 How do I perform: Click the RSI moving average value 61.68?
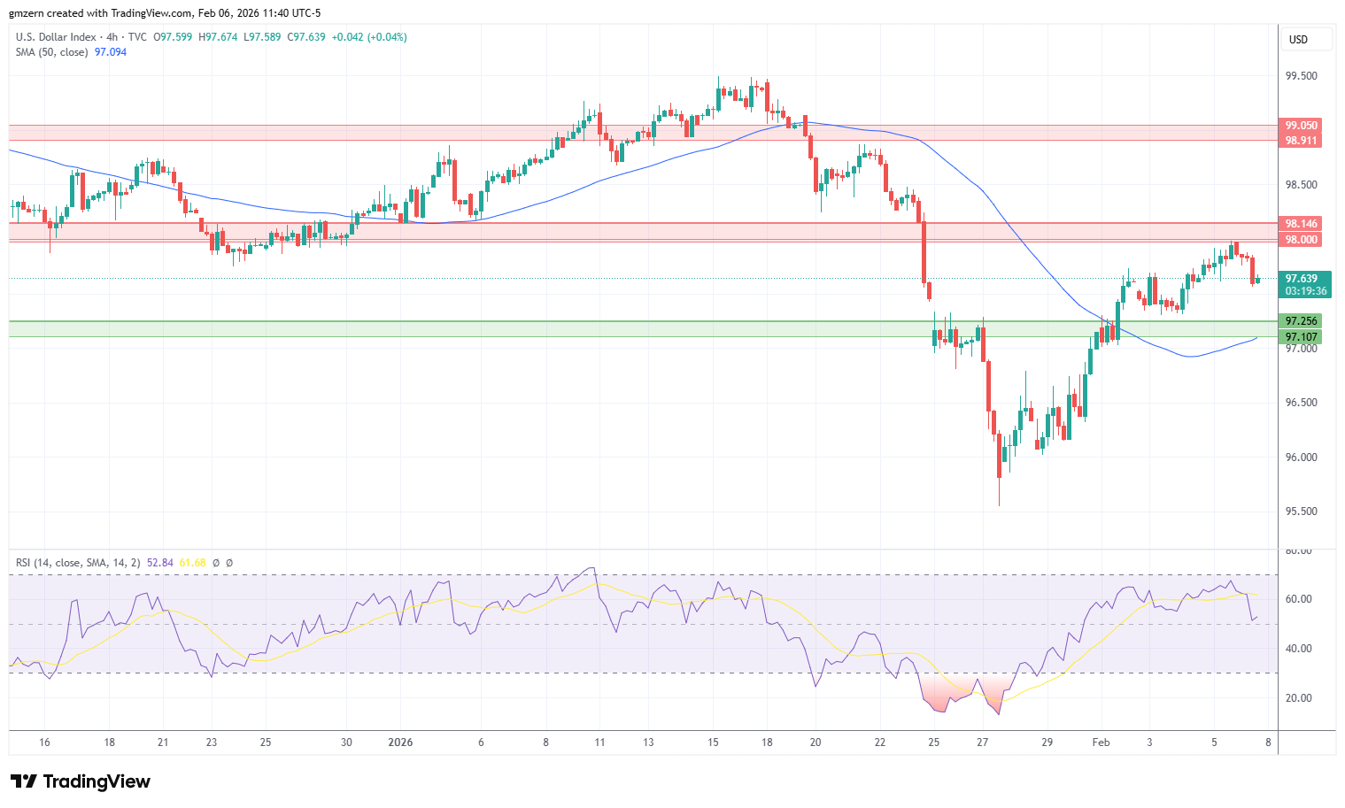[192, 563]
